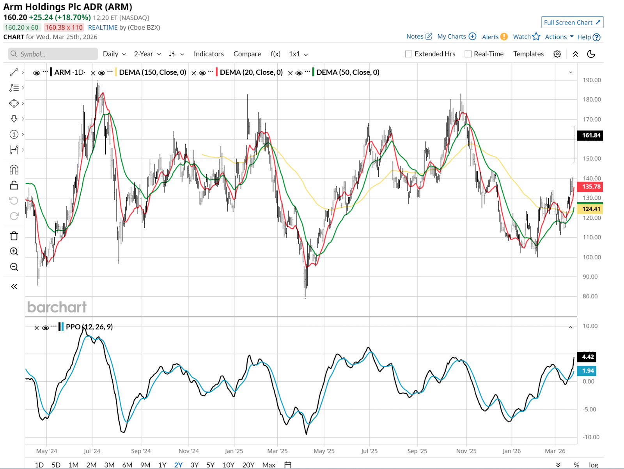Click the magnet snap tool icon
The image size is (624, 469).
tap(14, 170)
